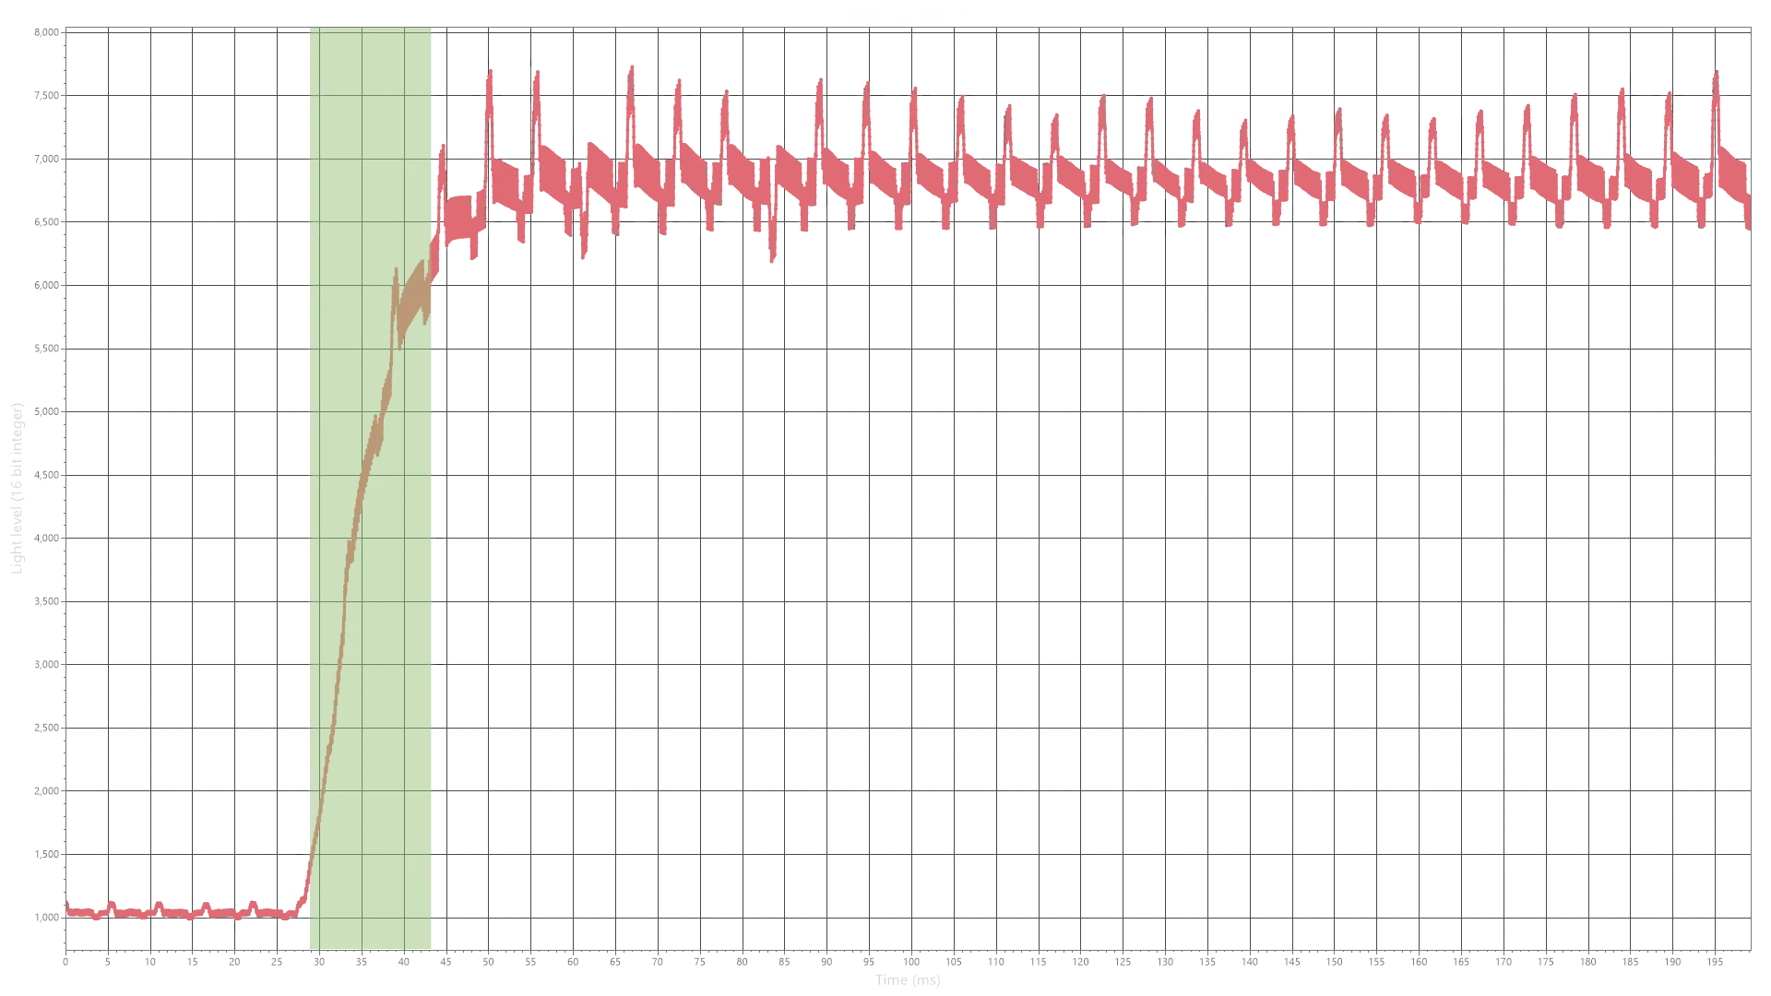Click the bottom-left origin of the axes
The image size is (1771, 996).
pyautogui.click(x=63, y=947)
